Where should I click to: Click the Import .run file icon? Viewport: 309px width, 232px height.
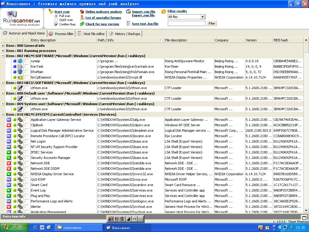pos(129,12)
